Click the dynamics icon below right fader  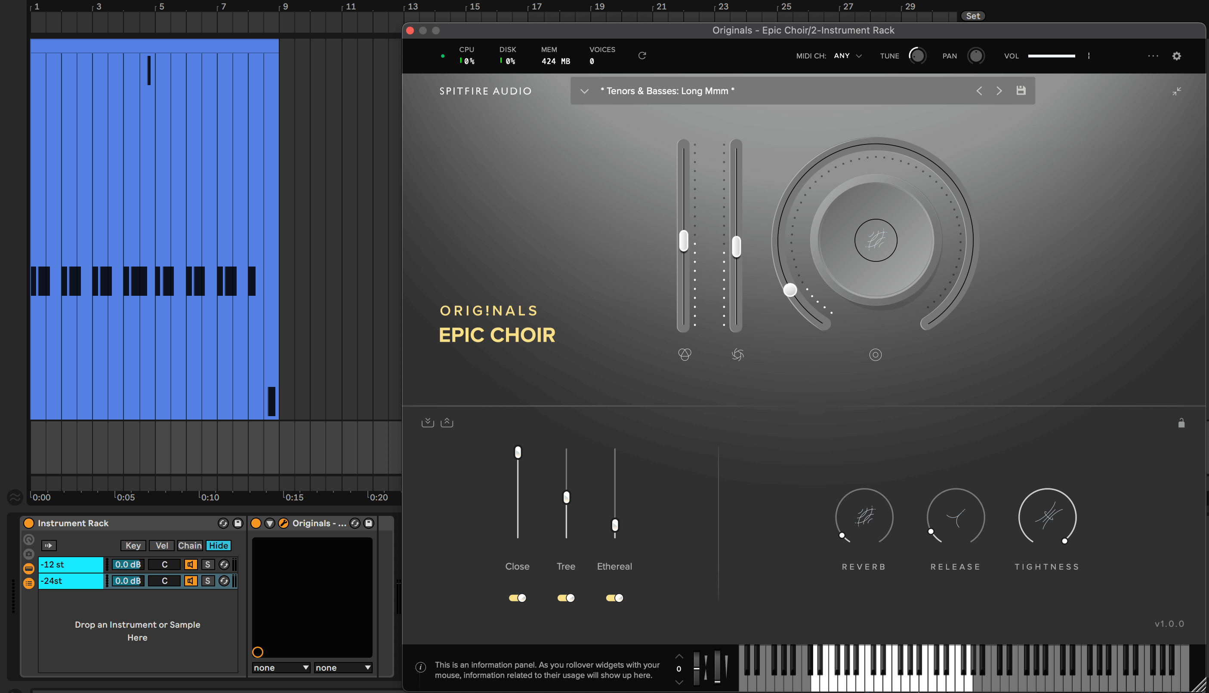[737, 354]
